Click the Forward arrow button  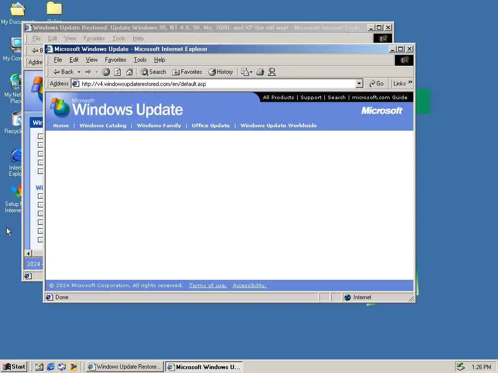pos(88,72)
